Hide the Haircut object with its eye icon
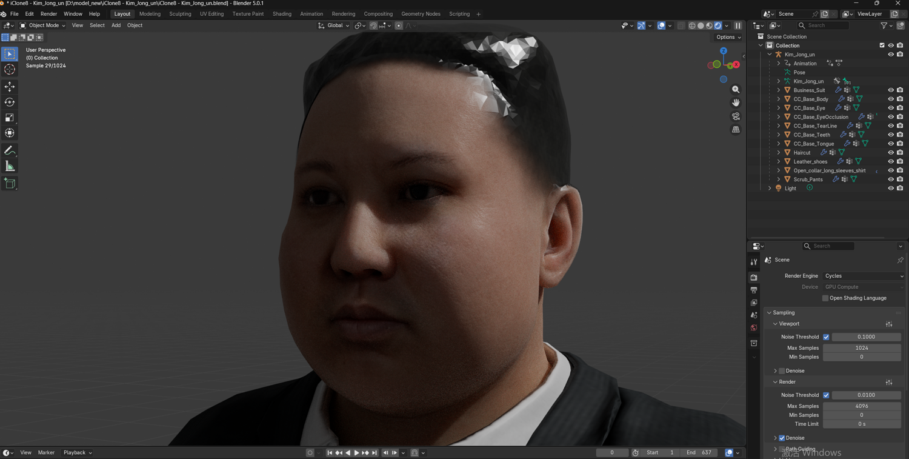This screenshot has width=909, height=459. coord(891,153)
